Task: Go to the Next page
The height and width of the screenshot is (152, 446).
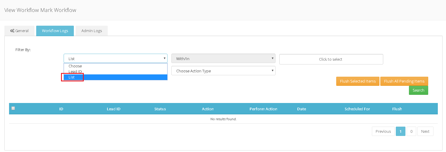Action: (425, 131)
